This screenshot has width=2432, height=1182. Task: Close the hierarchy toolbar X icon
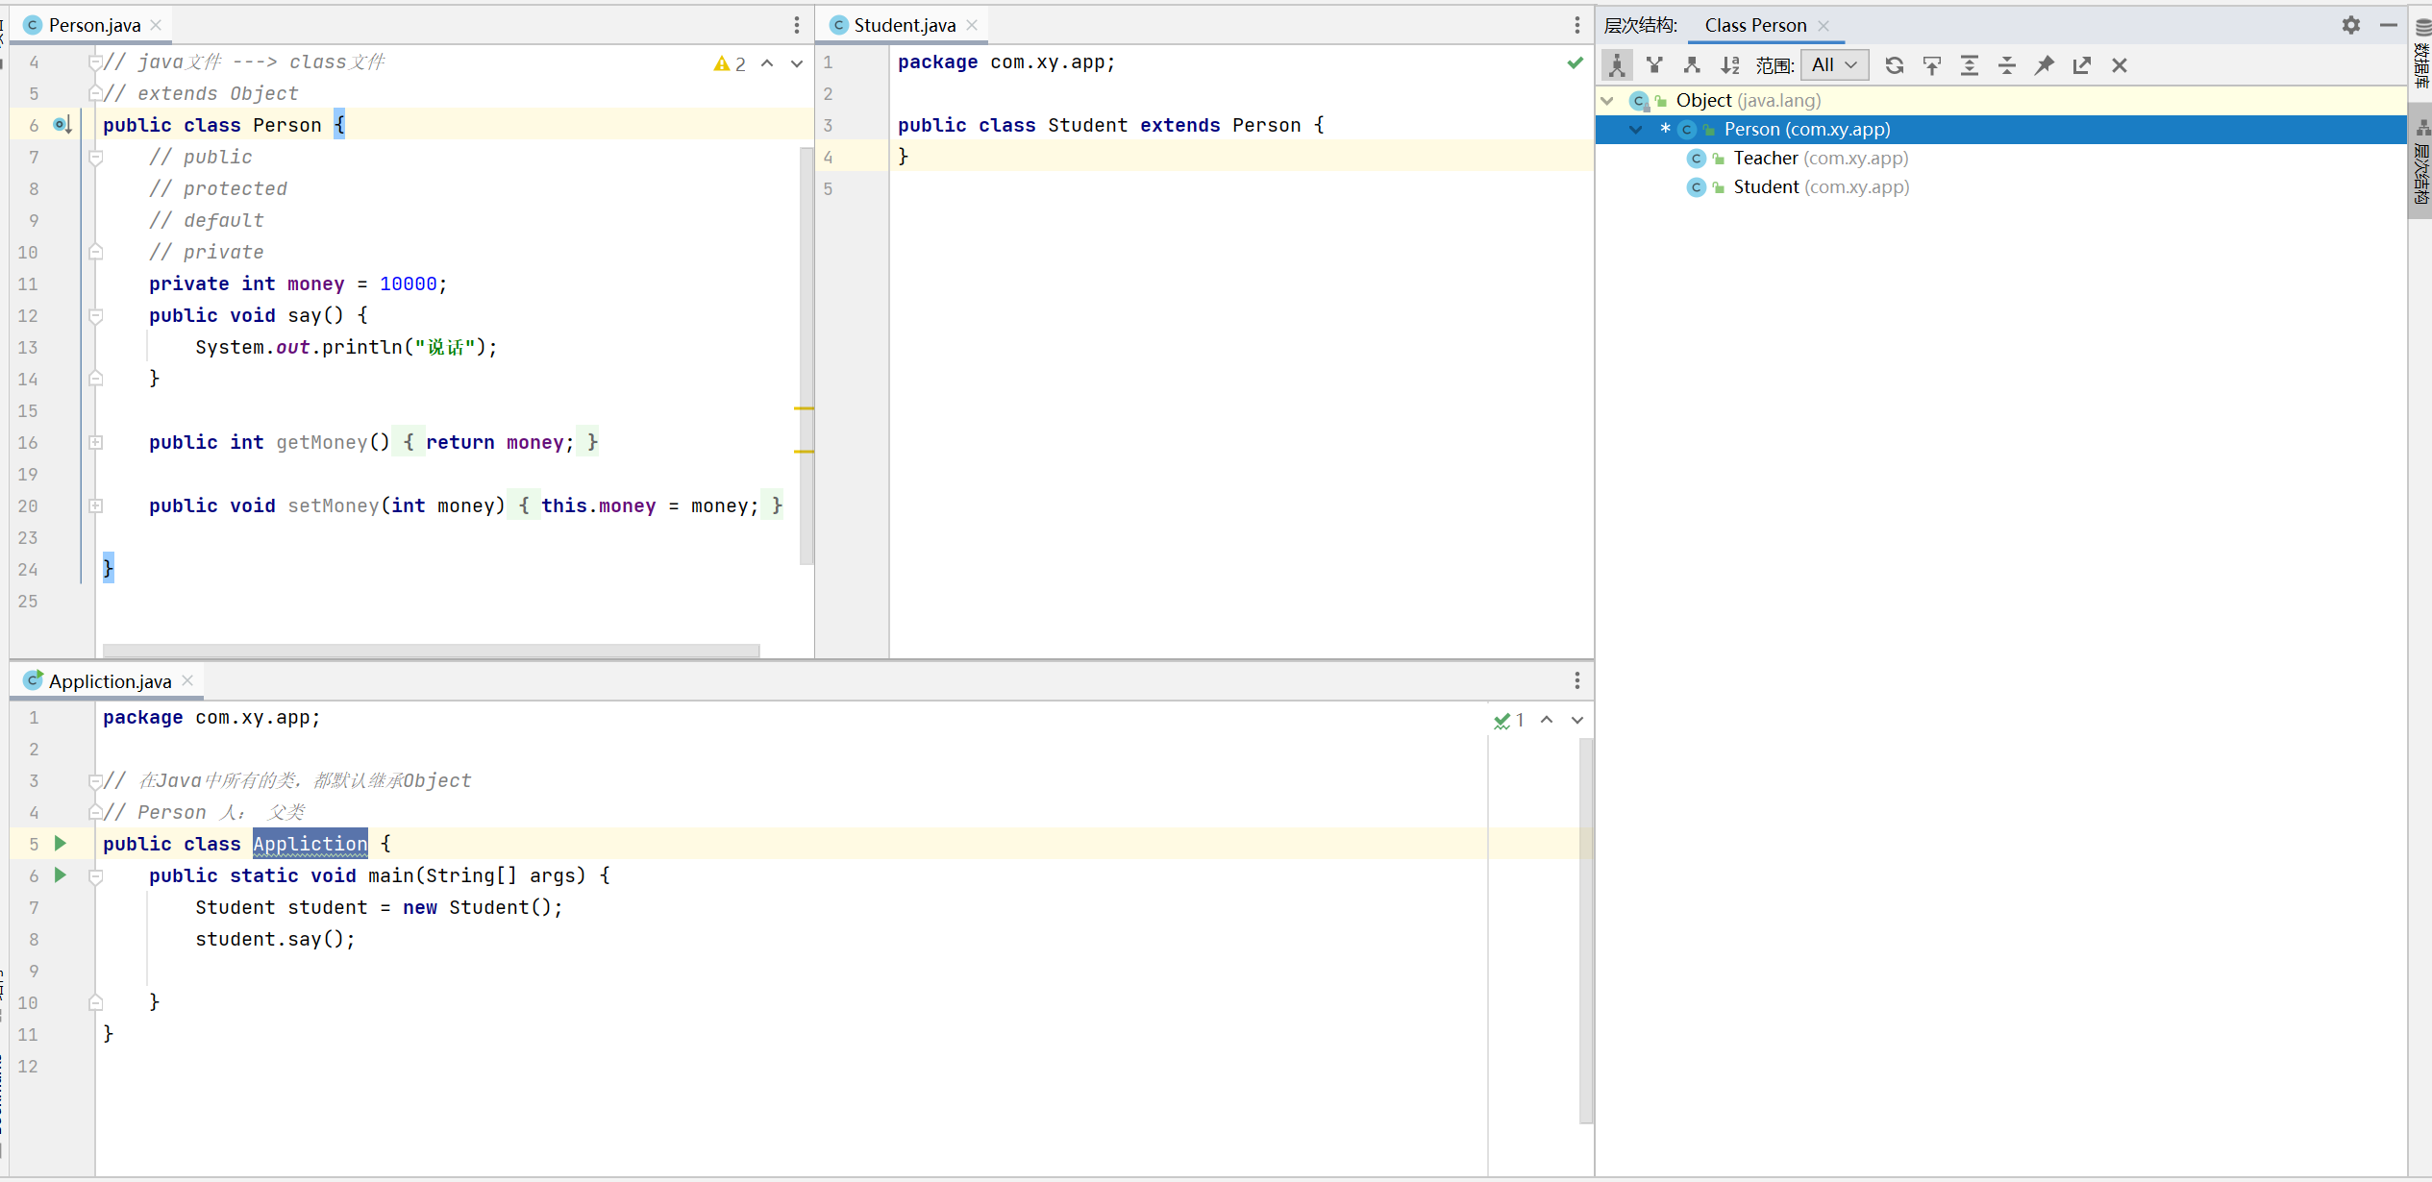pos(2120,65)
